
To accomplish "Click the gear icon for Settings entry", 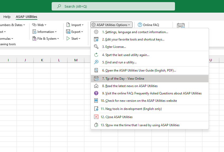I will click(96, 32).
